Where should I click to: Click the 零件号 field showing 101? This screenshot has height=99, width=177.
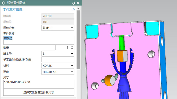click(58, 22)
